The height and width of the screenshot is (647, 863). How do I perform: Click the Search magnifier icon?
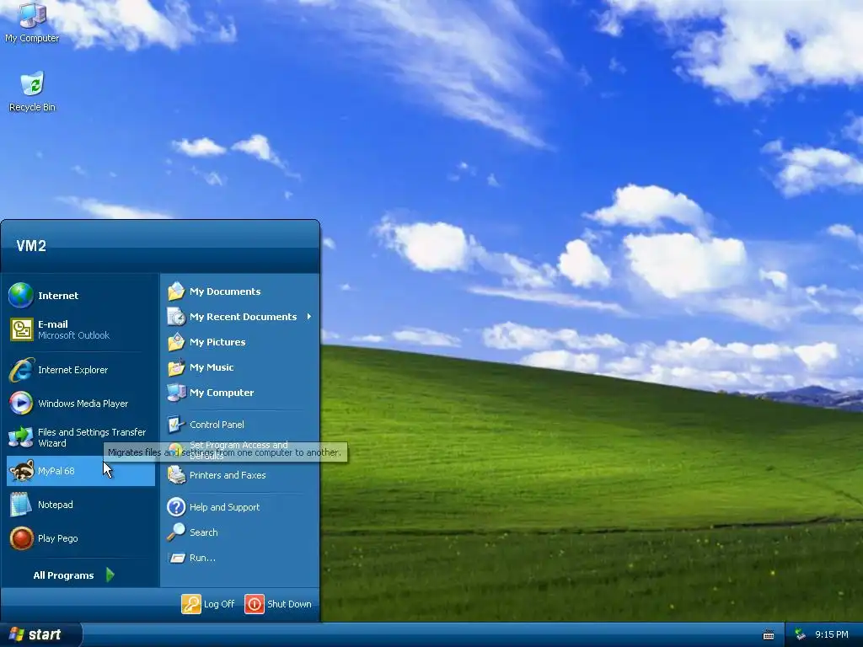click(176, 532)
